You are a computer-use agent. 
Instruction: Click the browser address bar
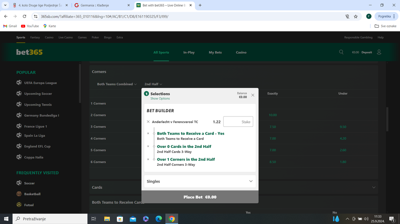(189, 16)
